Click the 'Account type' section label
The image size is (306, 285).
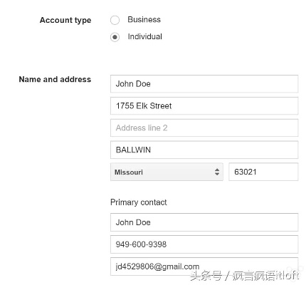click(x=65, y=20)
